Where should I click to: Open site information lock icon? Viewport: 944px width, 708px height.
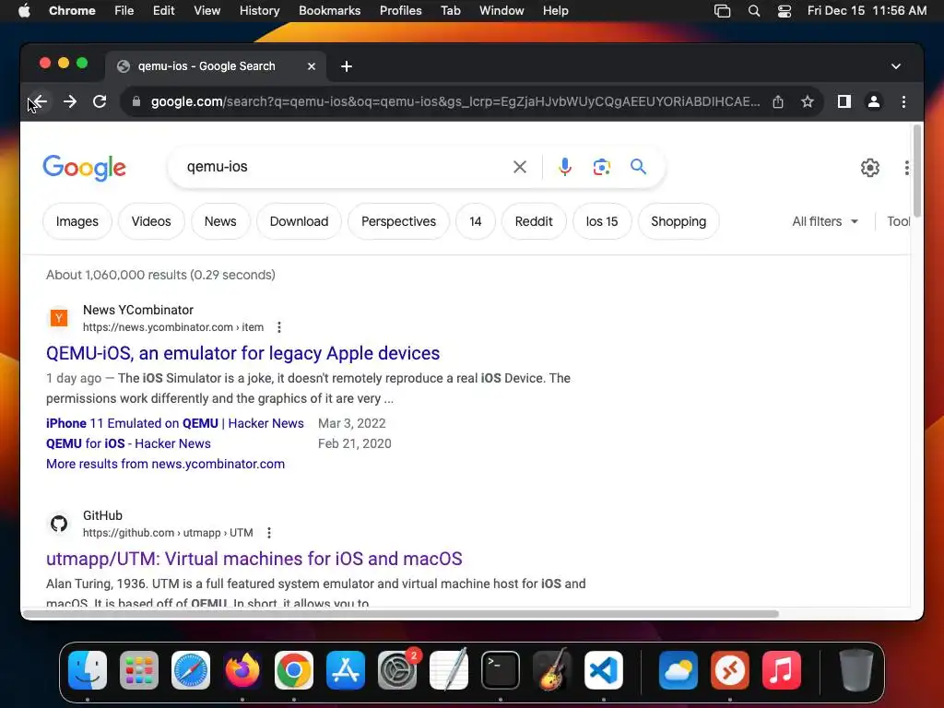pos(136,101)
